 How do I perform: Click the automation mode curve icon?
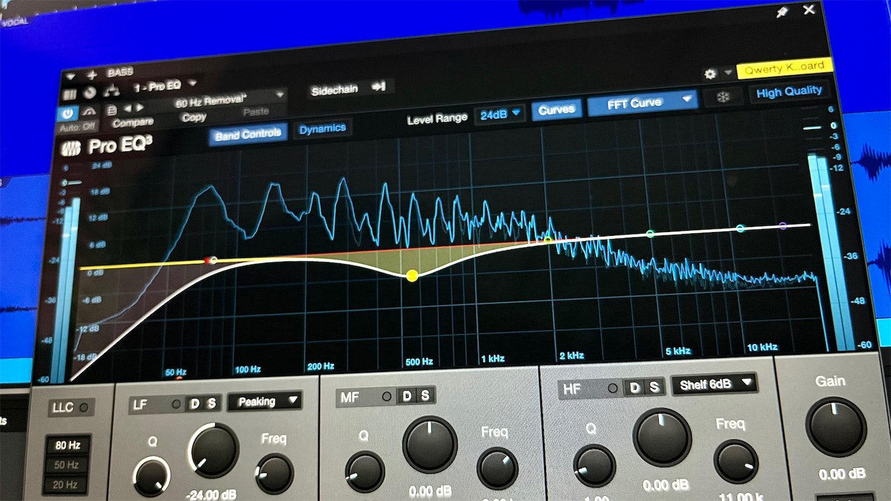click(x=89, y=112)
